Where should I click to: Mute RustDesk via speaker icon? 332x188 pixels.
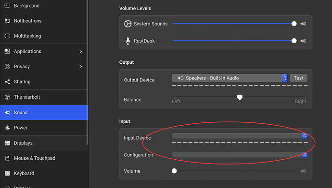[x=303, y=41]
